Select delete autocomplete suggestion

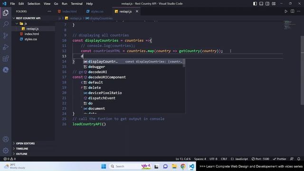(x=133, y=87)
